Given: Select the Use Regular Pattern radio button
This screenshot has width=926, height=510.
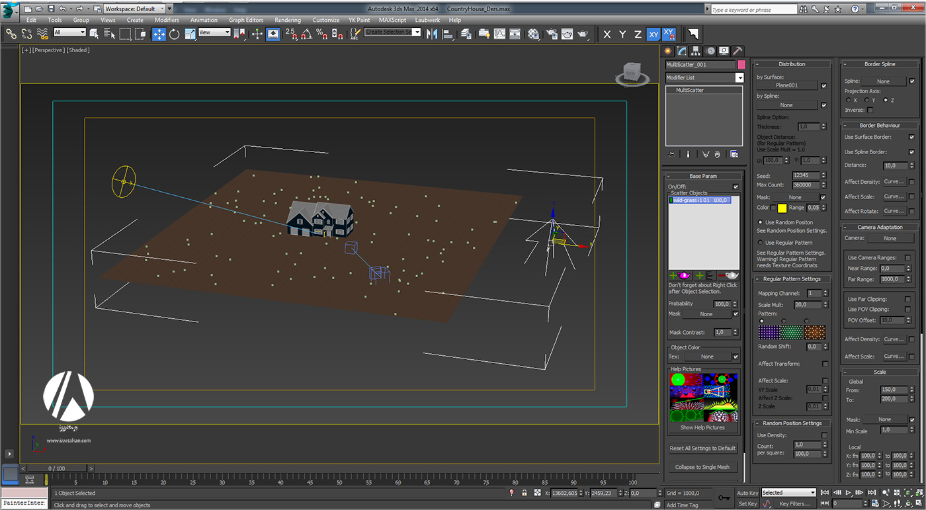Looking at the screenshot, I should [761, 243].
